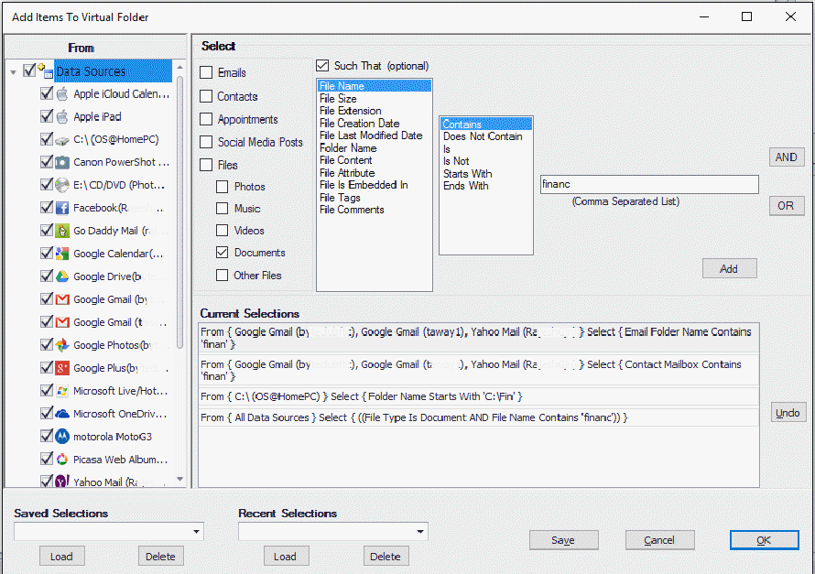
Task: Toggle the Files checkbox
Action: pos(206,165)
